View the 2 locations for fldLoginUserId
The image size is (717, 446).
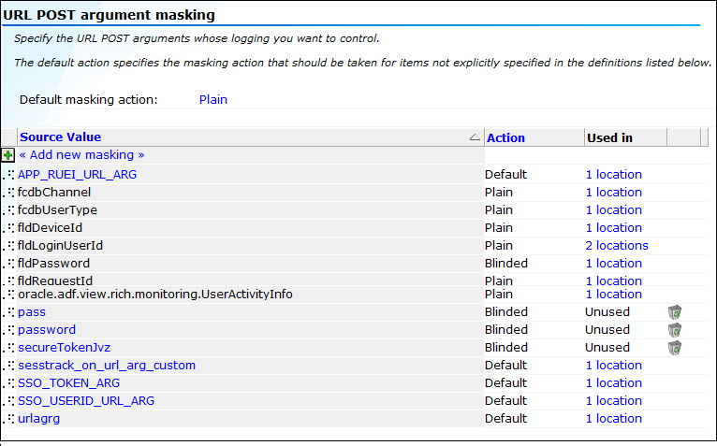pos(617,245)
